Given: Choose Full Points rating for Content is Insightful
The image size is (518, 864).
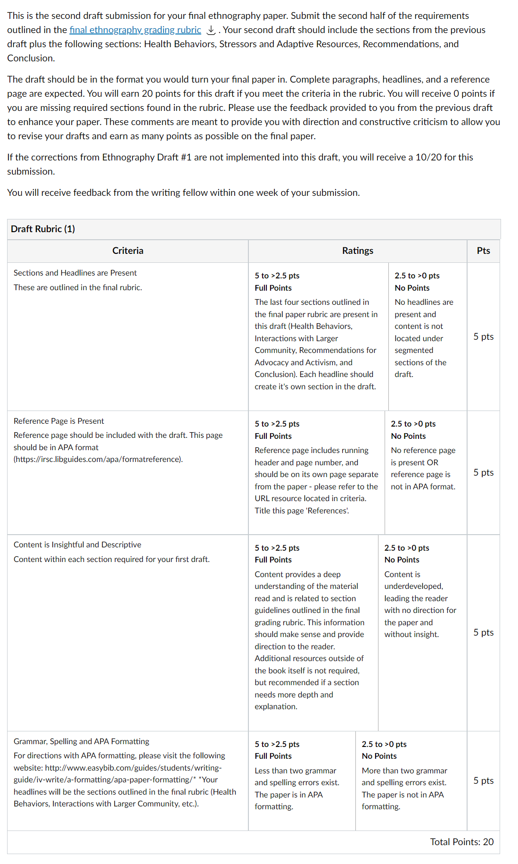Looking at the screenshot, I should click(313, 633).
